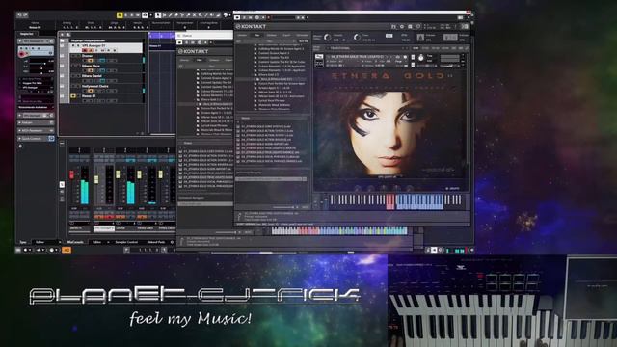Click the Kontakt minimize-view icon at header right edge
Viewport: 617px width, 347px height.
(465, 27)
